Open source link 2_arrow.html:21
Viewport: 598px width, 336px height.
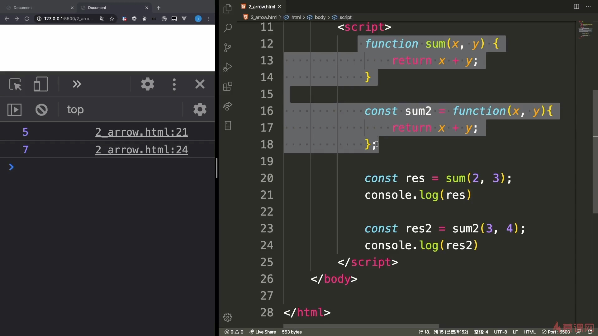tap(141, 132)
